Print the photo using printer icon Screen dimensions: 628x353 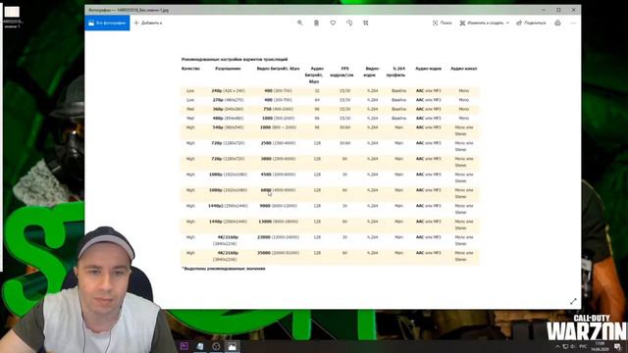click(557, 23)
